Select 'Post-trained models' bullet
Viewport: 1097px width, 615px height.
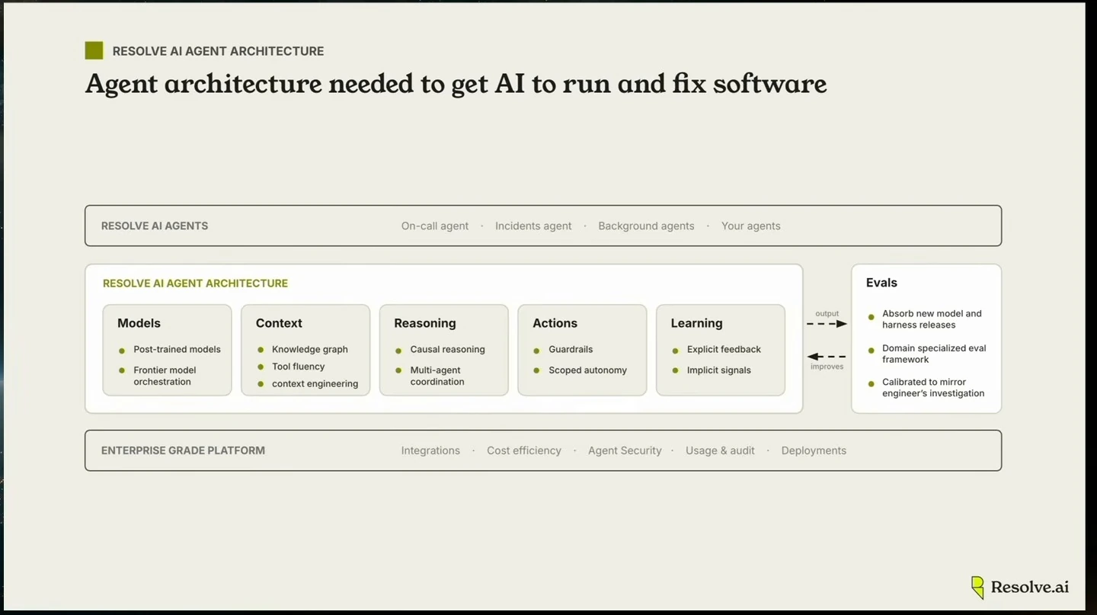pos(177,350)
